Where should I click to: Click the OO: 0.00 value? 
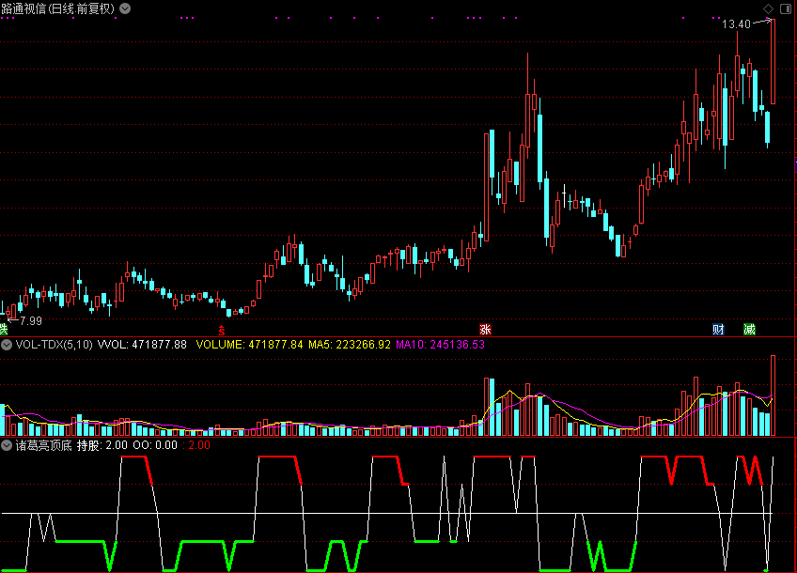point(155,445)
